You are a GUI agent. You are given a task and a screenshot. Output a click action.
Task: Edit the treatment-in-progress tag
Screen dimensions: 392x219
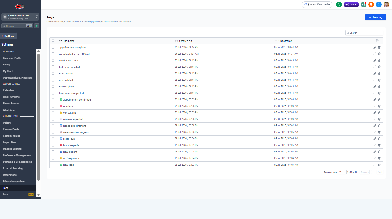tap(375, 132)
